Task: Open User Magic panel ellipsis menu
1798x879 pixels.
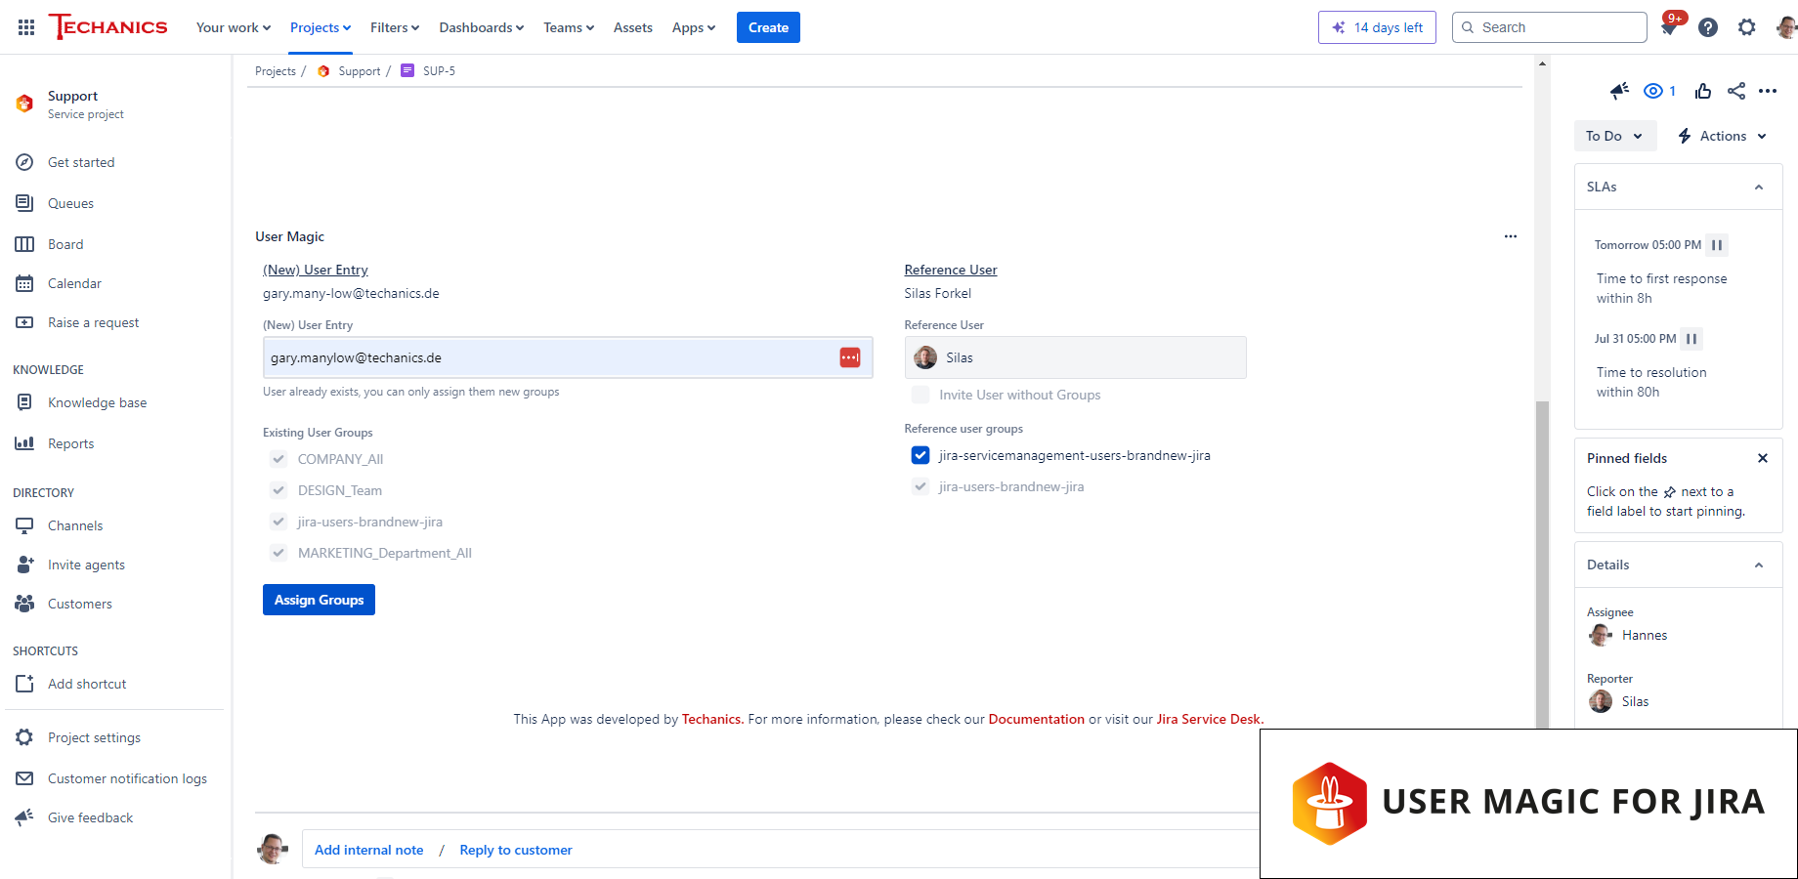Action: (x=1511, y=236)
